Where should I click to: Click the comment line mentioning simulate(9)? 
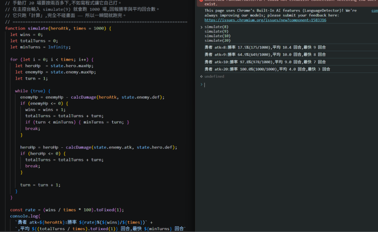[82, 9]
